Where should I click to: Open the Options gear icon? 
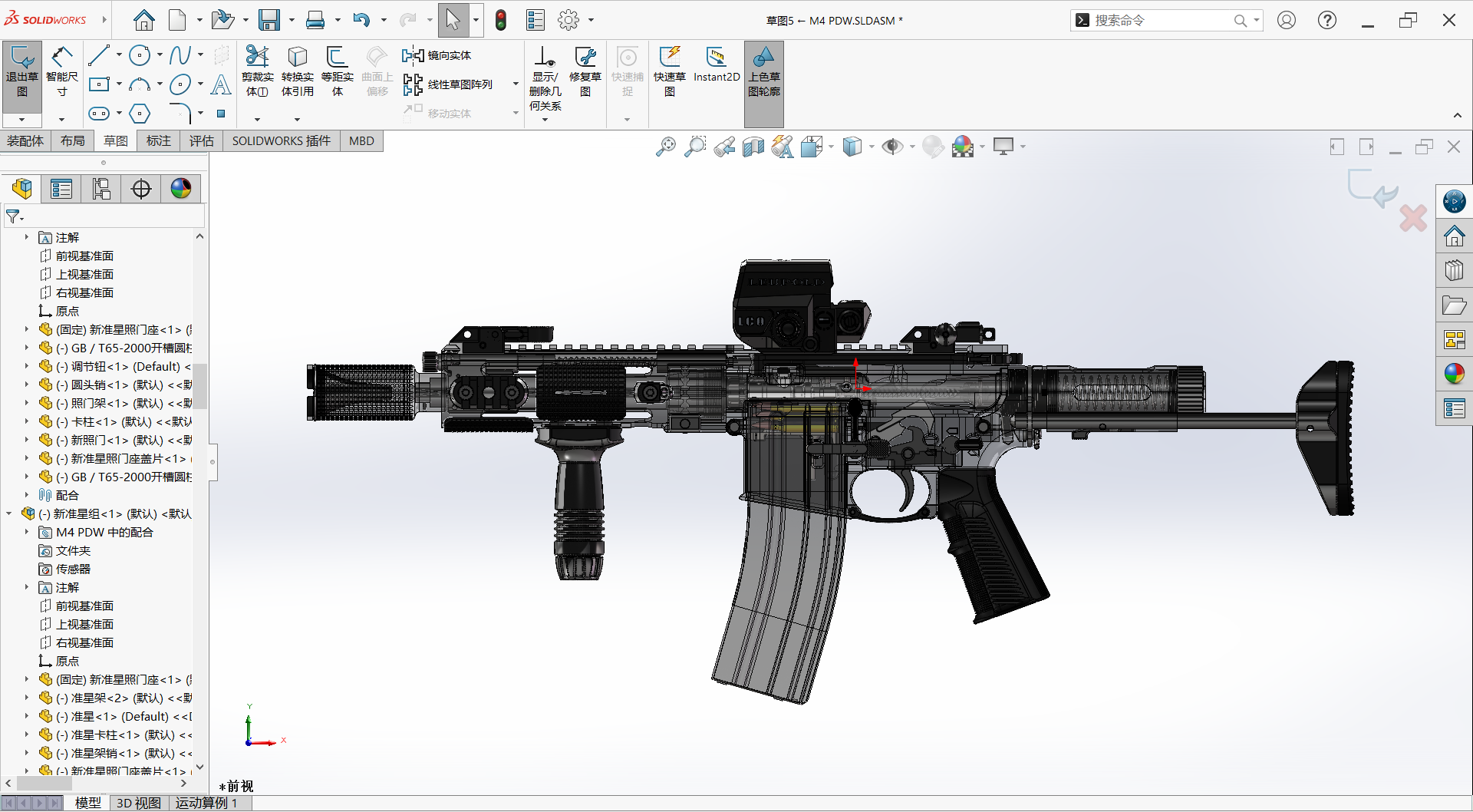[568, 20]
